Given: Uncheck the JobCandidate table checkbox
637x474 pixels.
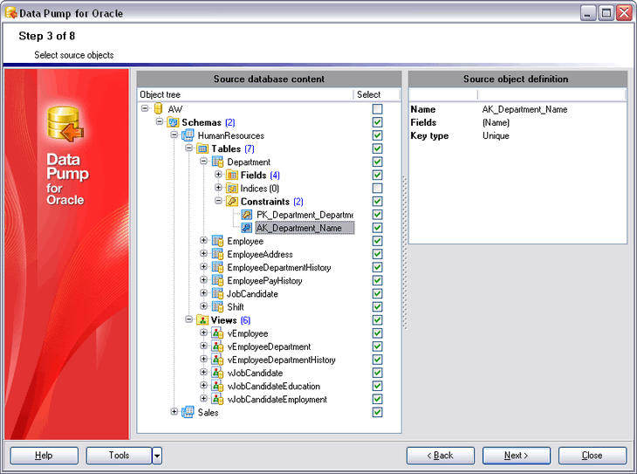Looking at the screenshot, I should pyautogui.click(x=378, y=293).
